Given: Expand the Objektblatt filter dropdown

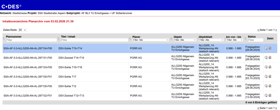Looking at the screenshot, I should pos(211,40).
